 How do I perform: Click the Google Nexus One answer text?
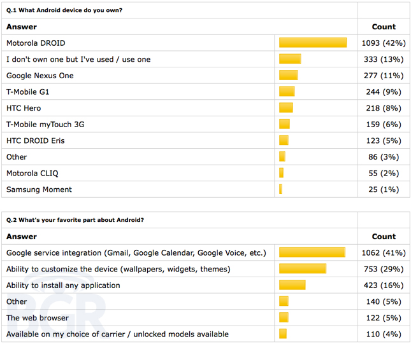coord(40,76)
